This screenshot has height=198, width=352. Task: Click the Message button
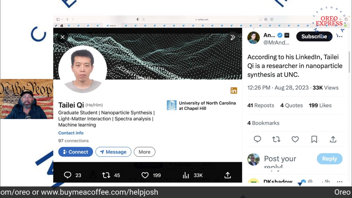coord(113,152)
